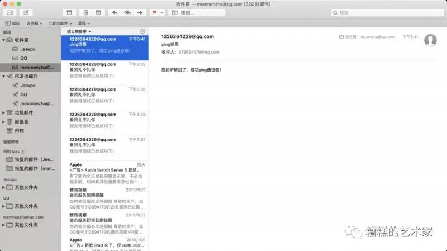This screenshot has height=251, width=447.
Task: Click sender 1226364229@qq.com in message header
Action: pyautogui.click(x=188, y=36)
